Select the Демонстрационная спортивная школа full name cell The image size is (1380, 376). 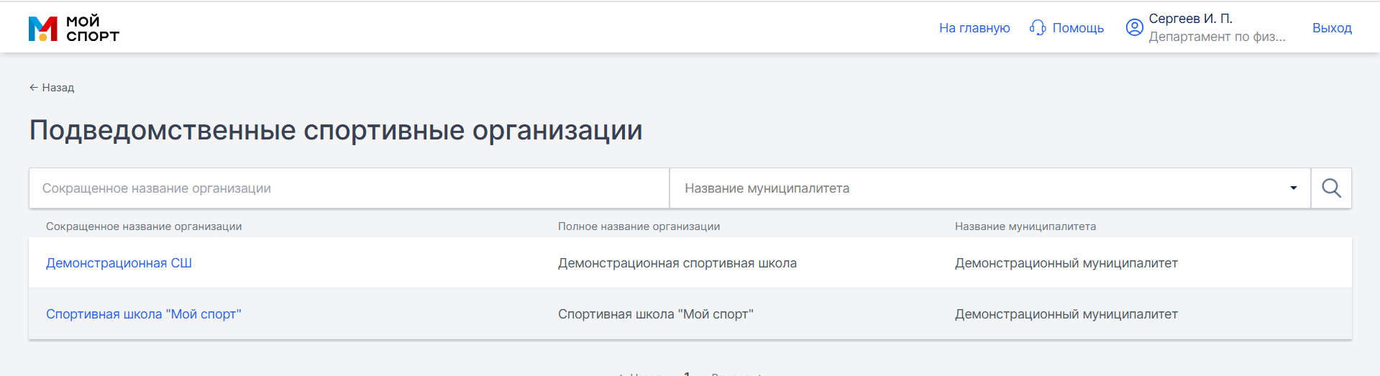pyautogui.click(x=677, y=263)
